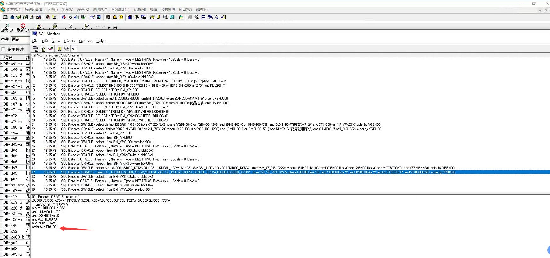Click the DH-d08 code cell

pos(14,173)
